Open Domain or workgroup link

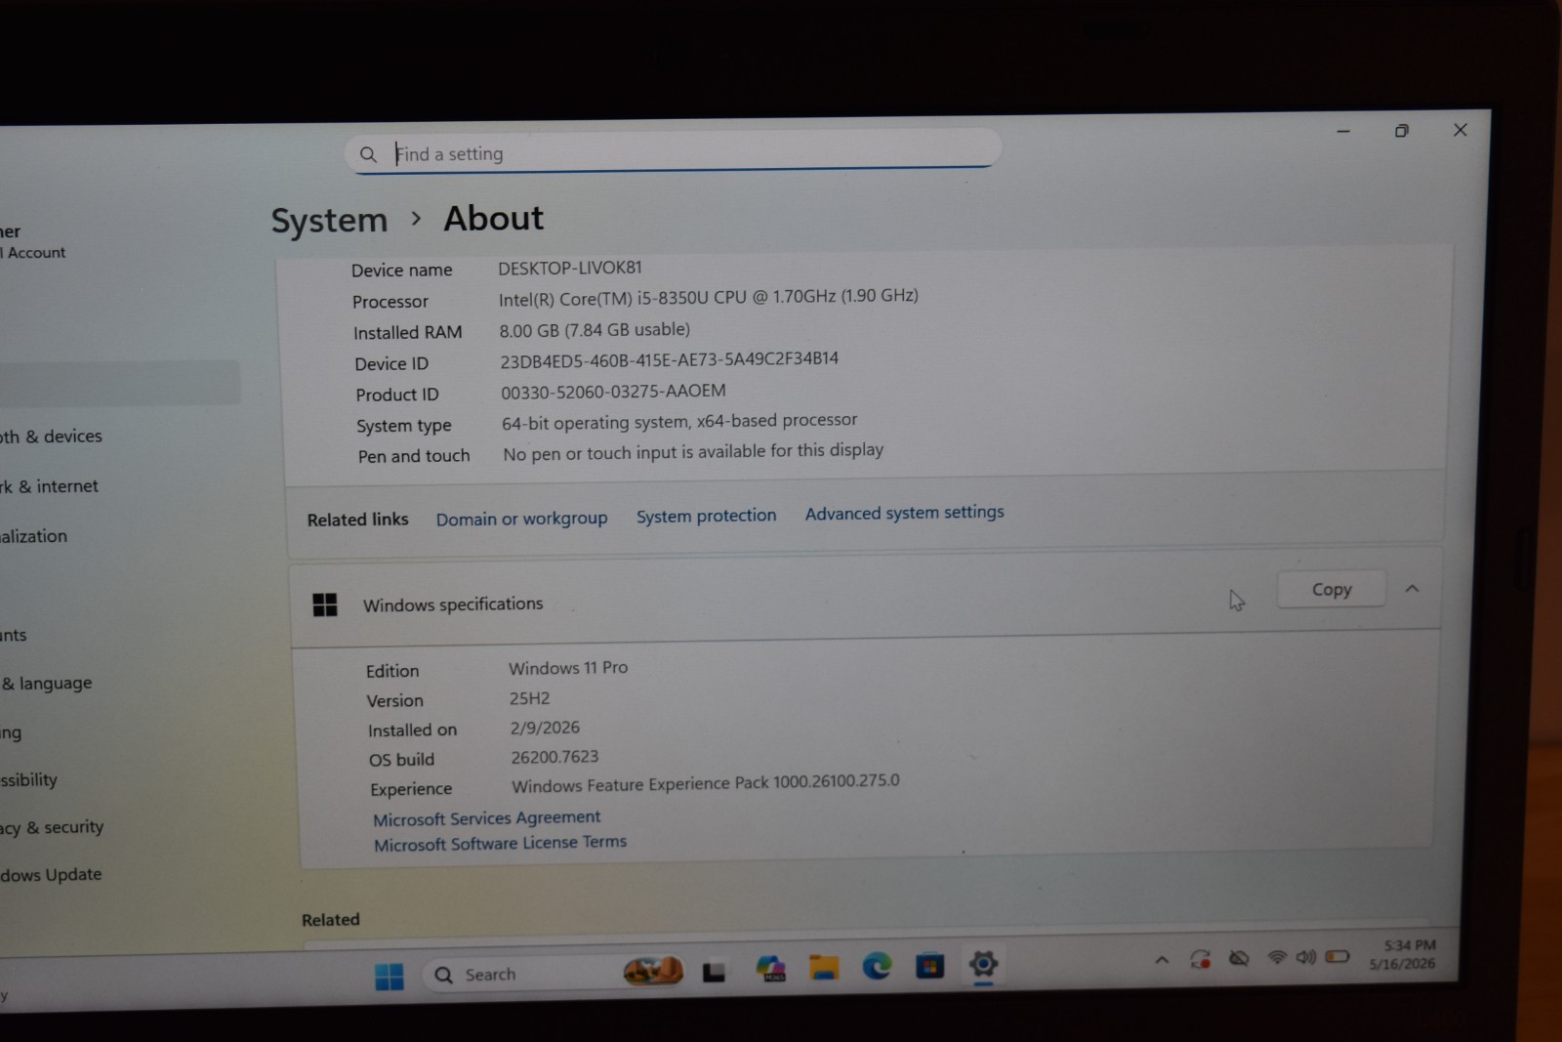(521, 519)
